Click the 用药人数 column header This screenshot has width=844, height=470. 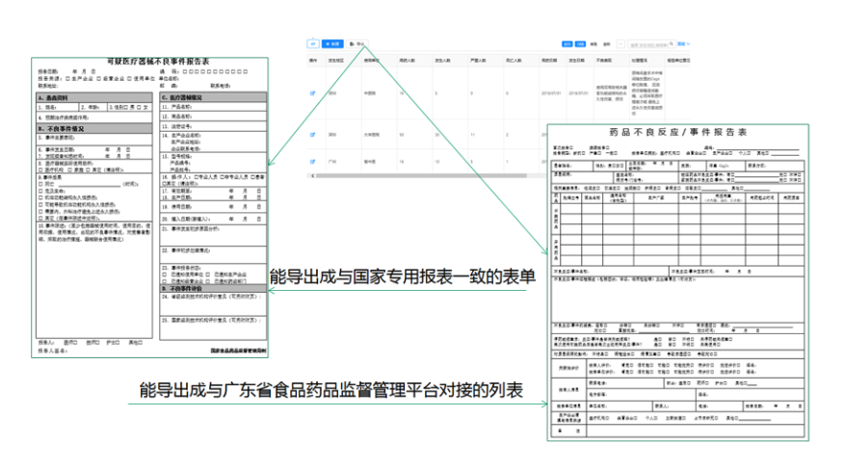pyautogui.click(x=407, y=61)
